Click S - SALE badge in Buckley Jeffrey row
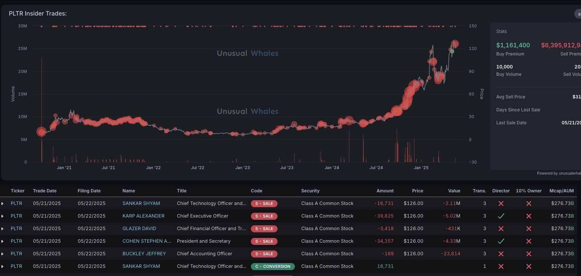 click(264, 254)
